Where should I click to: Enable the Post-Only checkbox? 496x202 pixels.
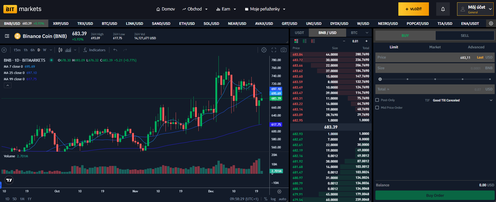point(377,100)
